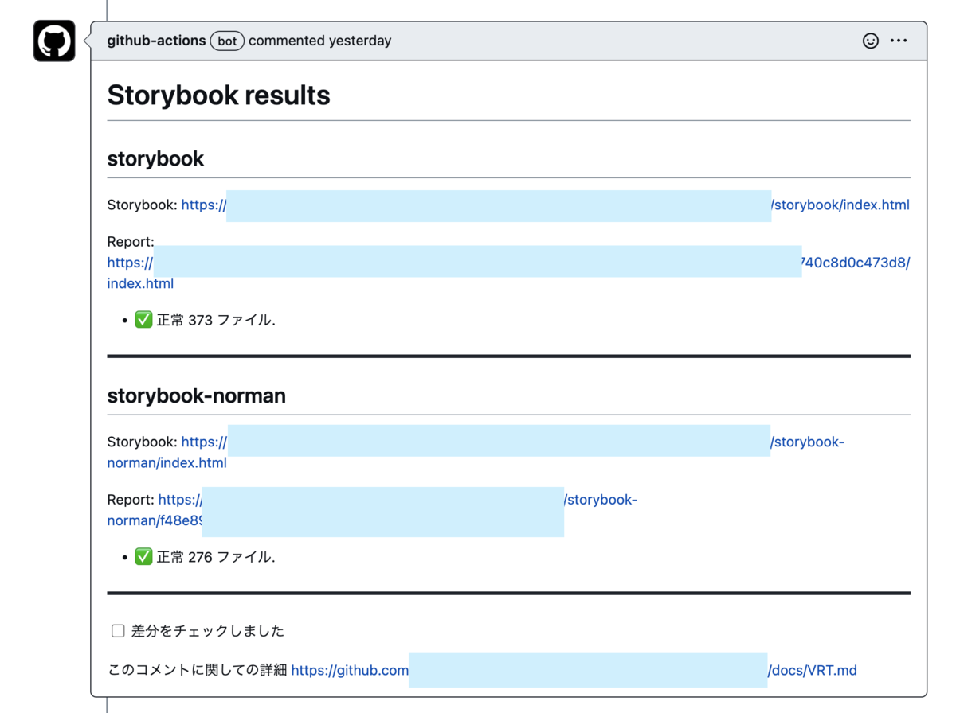956x713 pixels.
Task: Open the three-dot comment options menu
Action: tap(899, 41)
